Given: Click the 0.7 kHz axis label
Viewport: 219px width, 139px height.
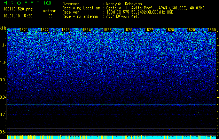Looking at the screenshot, I should 3,115.
